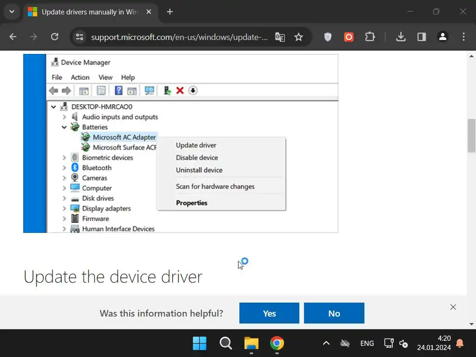The width and height of the screenshot is (476, 357).
Task: Open the Extensions puzzle icon
Action: coord(370,37)
